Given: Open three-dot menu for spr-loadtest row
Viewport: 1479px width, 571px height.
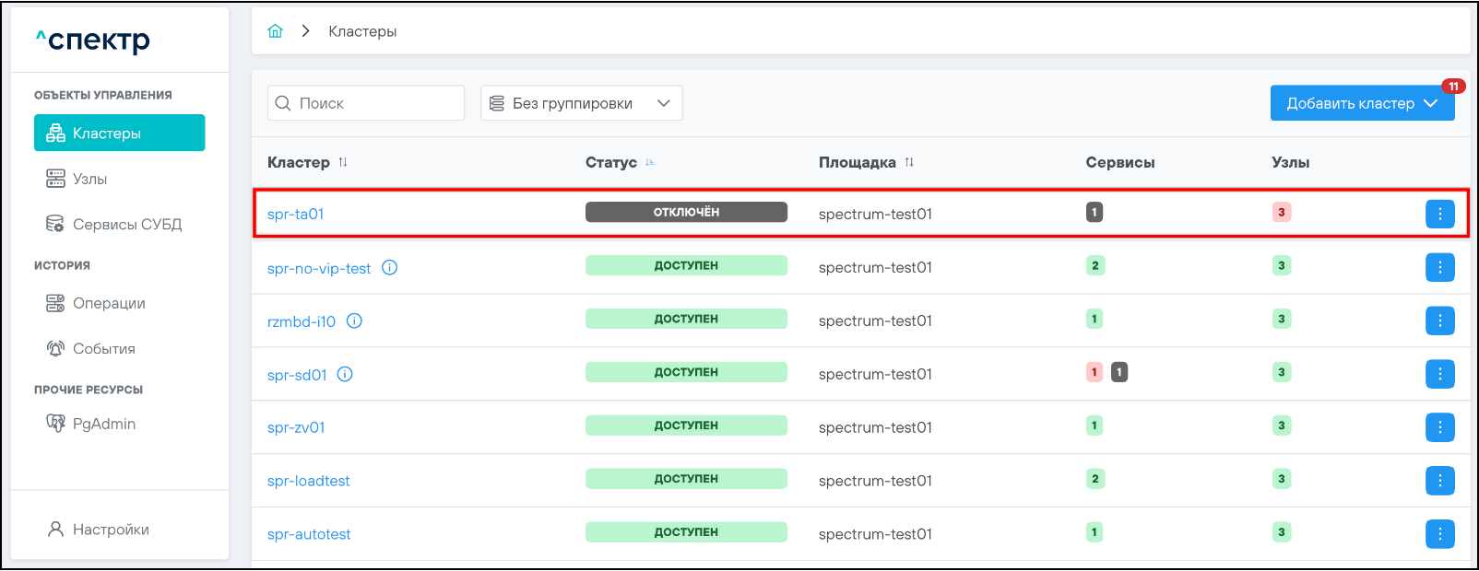Looking at the screenshot, I should coord(1439,481).
